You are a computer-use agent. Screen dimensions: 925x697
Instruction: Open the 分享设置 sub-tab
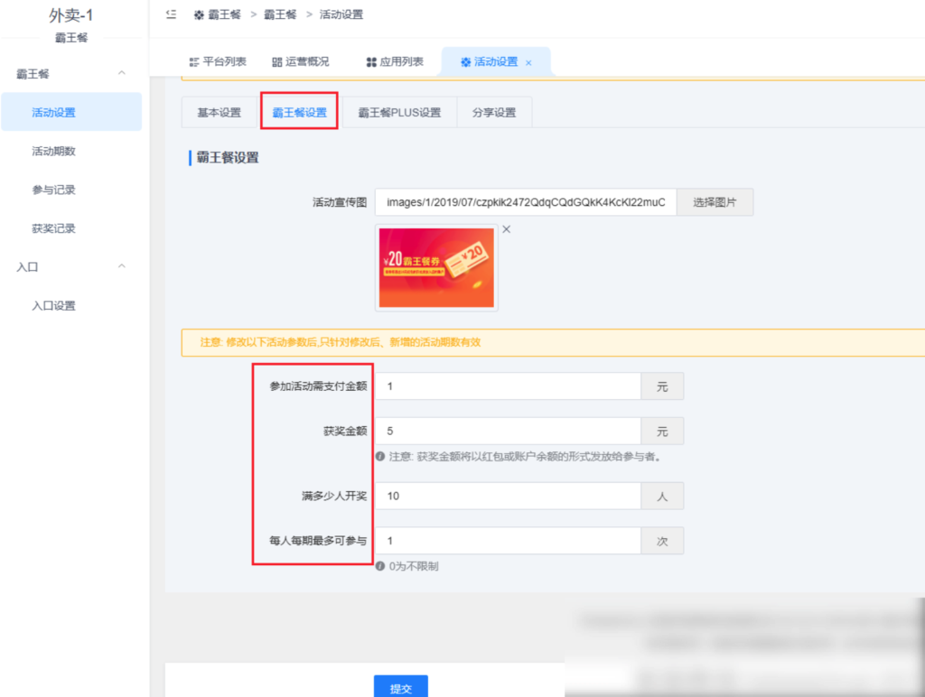click(x=494, y=113)
